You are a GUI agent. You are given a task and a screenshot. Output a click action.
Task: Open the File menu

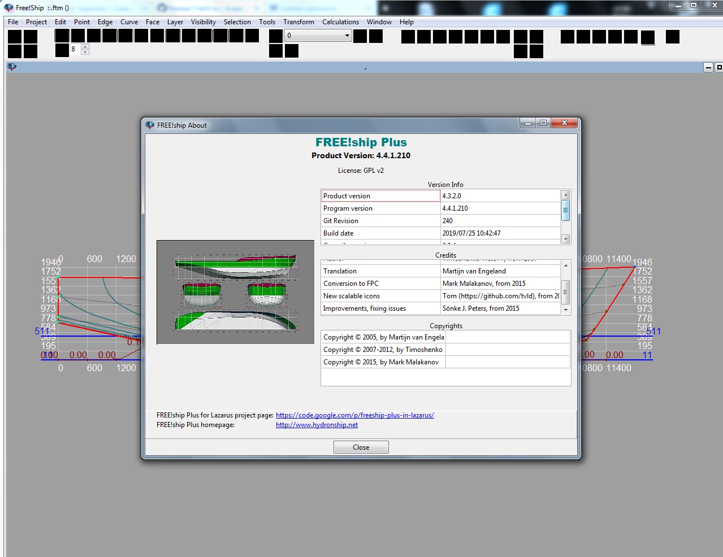[x=13, y=22]
